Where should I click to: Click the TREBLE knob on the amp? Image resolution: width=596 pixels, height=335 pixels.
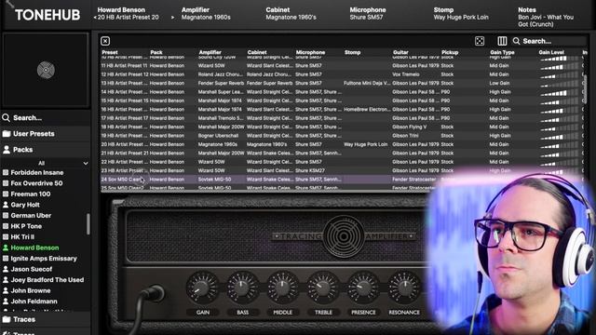[323, 288]
